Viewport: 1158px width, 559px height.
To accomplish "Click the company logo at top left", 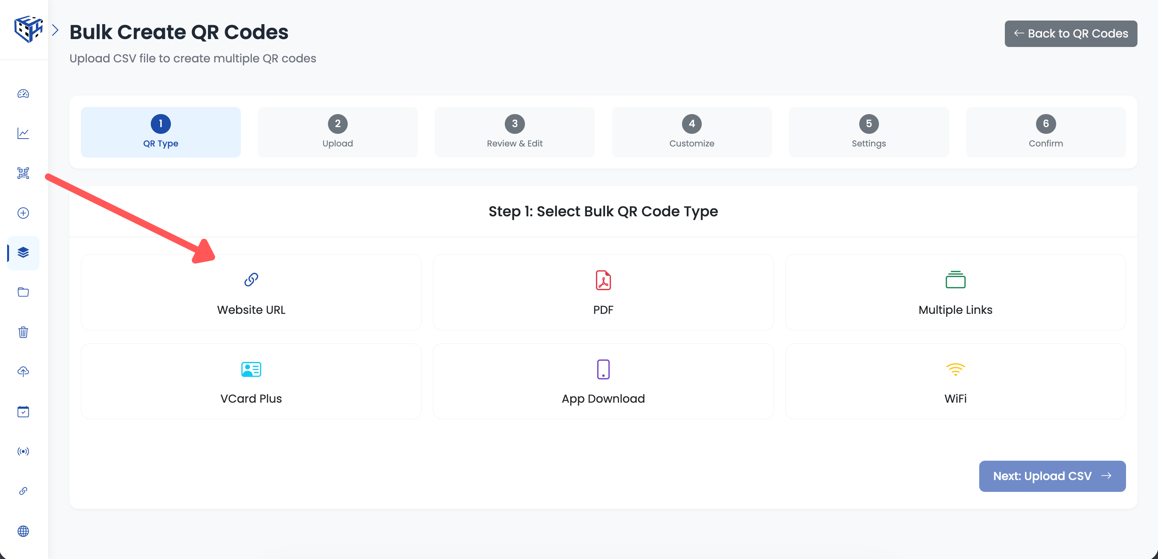I will pos(28,29).
